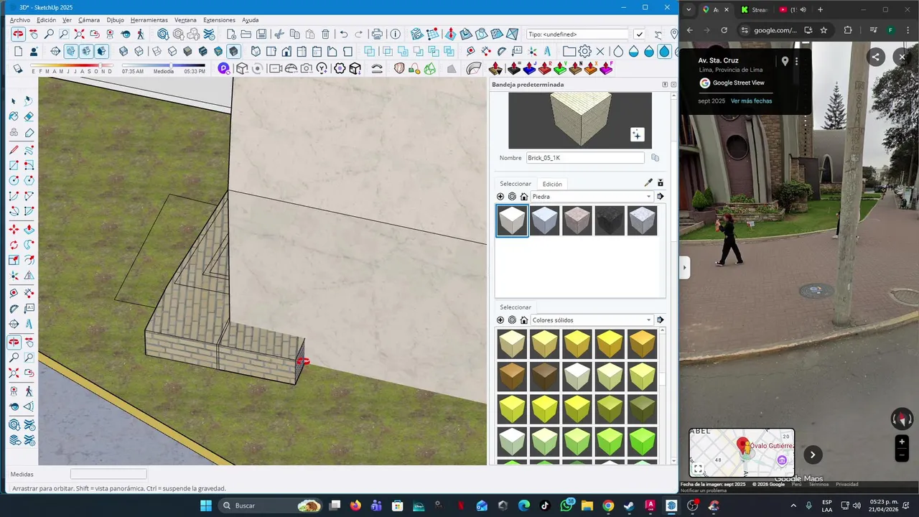Select the Move tool in left toolbar
Image resolution: width=919 pixels, height=517 pixels.
tap(14, 229)
